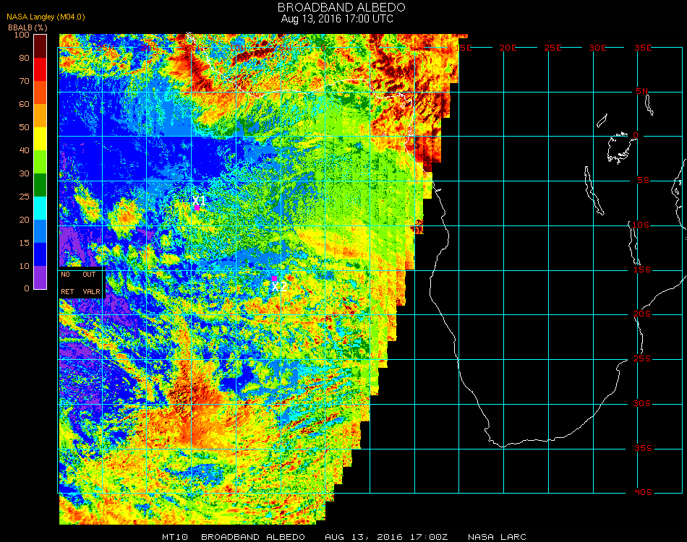
Task: Click the 'Aug 13, 2016 17:00 UTC' date
Action: [337, 19]
